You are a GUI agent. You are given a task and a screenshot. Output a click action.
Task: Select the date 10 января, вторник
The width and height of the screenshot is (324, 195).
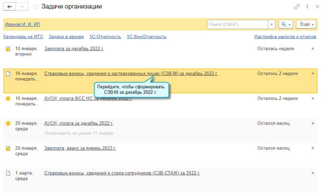point(26,51)
